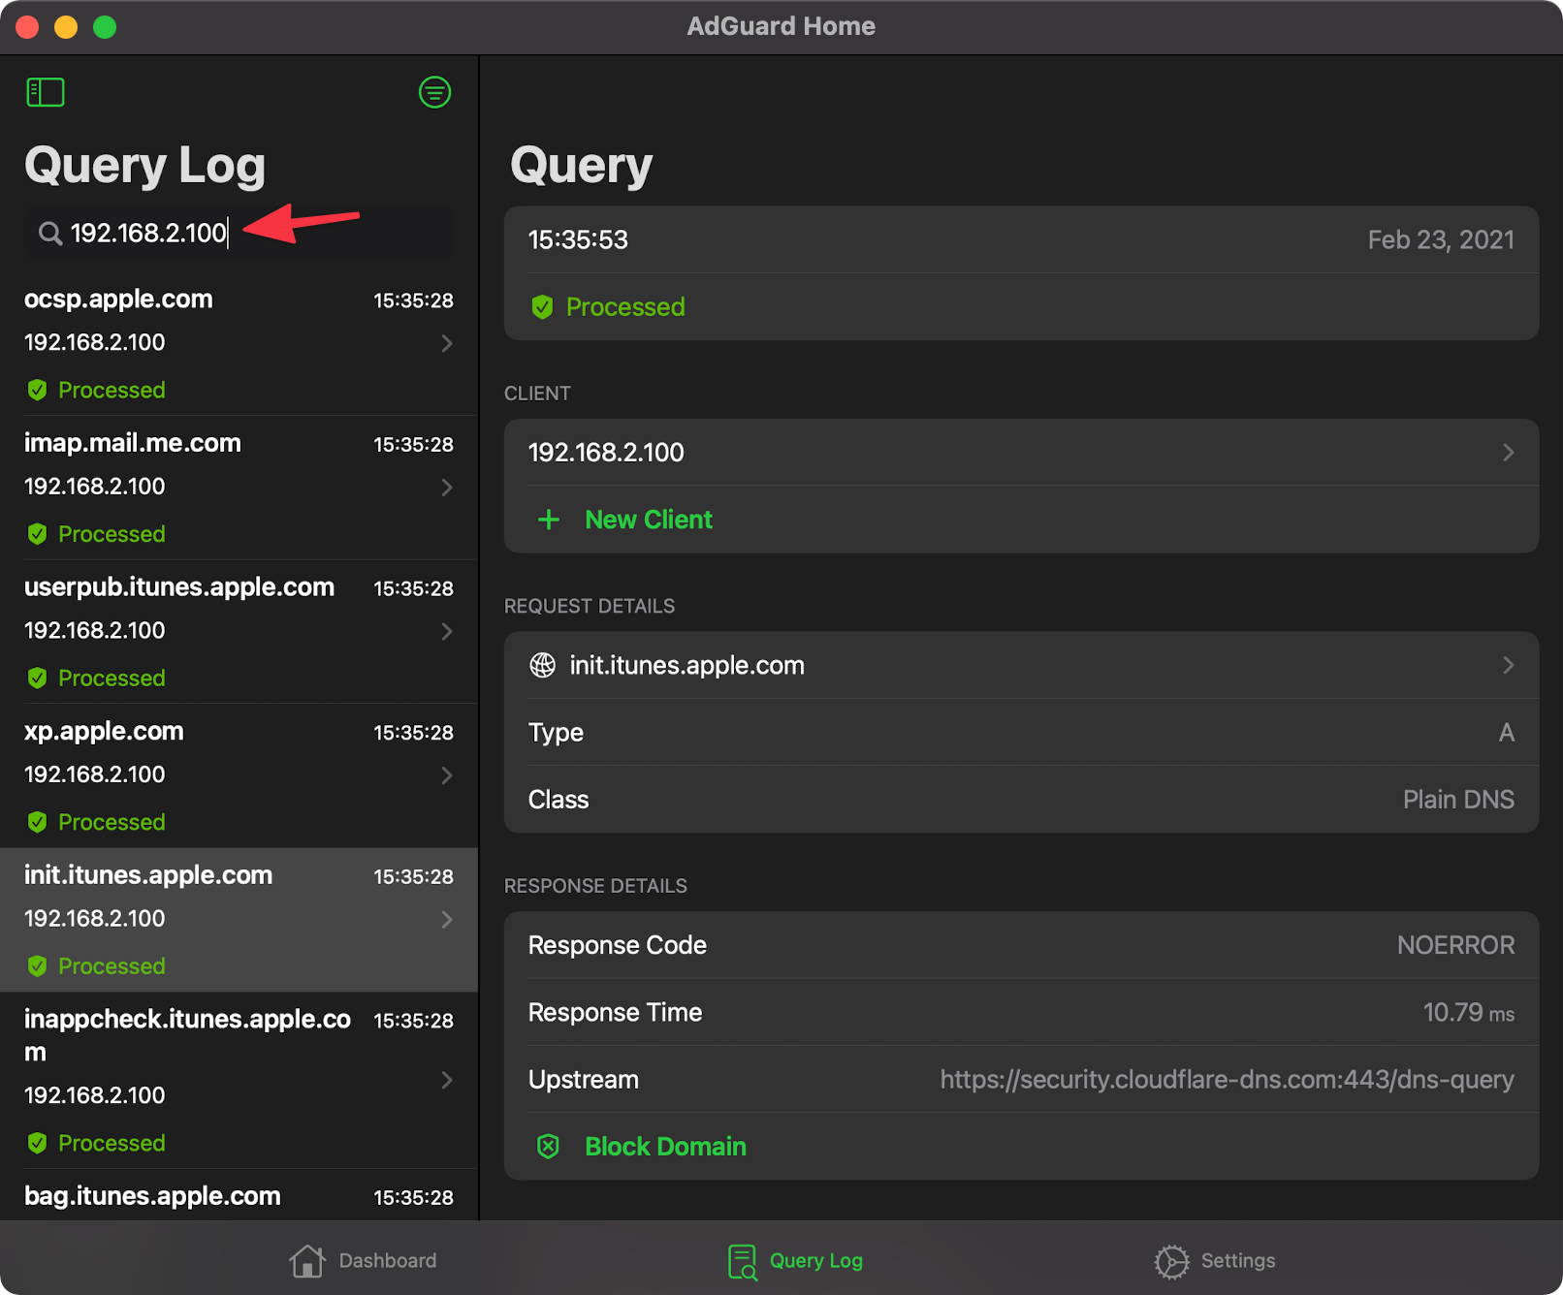Click timestamp 15:35:28 on imap.mail.me.com row
The height and width of the screenshot is (1295, 1563).
(413, 444)
